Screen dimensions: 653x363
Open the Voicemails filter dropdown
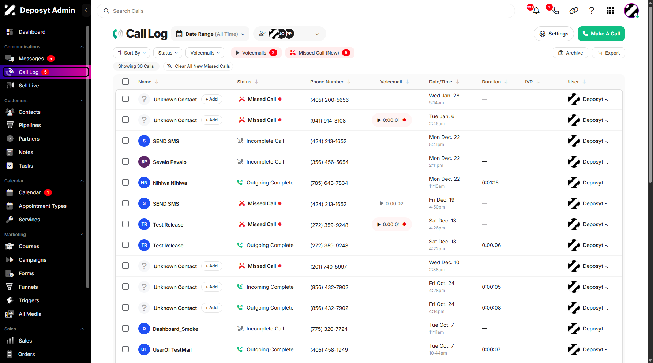(x=205, y=53)
